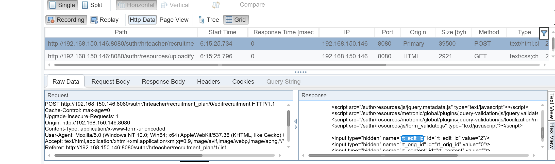Click the POST method cell
Screen dimensions: 555x164
(x=482, y=44)
